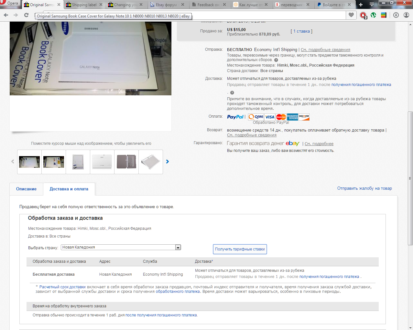413x330 pixels.
Task: Switch to the Описание tab
Action: pyautogui.click(x=26, y=189)
